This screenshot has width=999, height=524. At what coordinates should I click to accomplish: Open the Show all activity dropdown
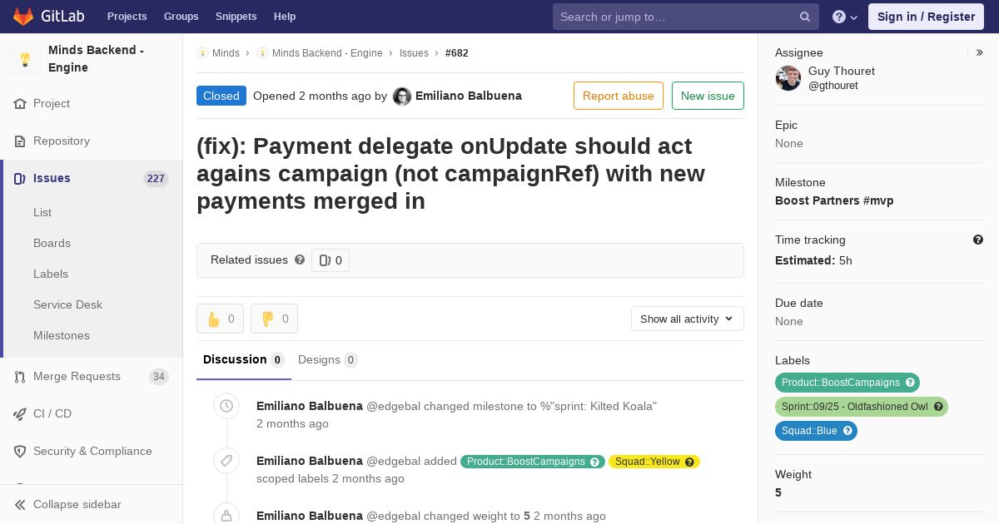[687, 319]
